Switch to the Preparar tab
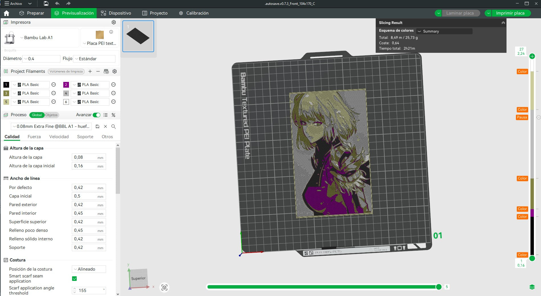 coord(32,13)
